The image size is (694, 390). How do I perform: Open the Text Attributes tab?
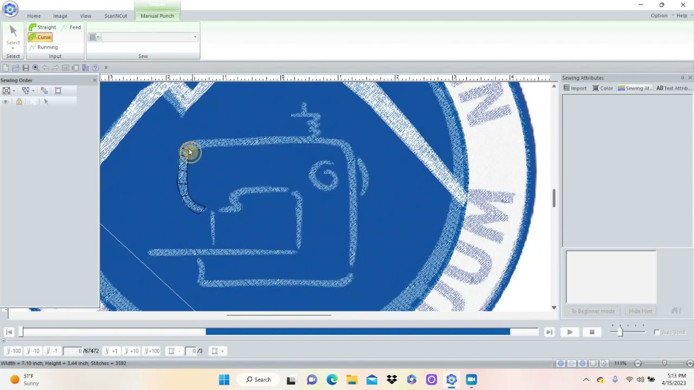tap(673, 88)
